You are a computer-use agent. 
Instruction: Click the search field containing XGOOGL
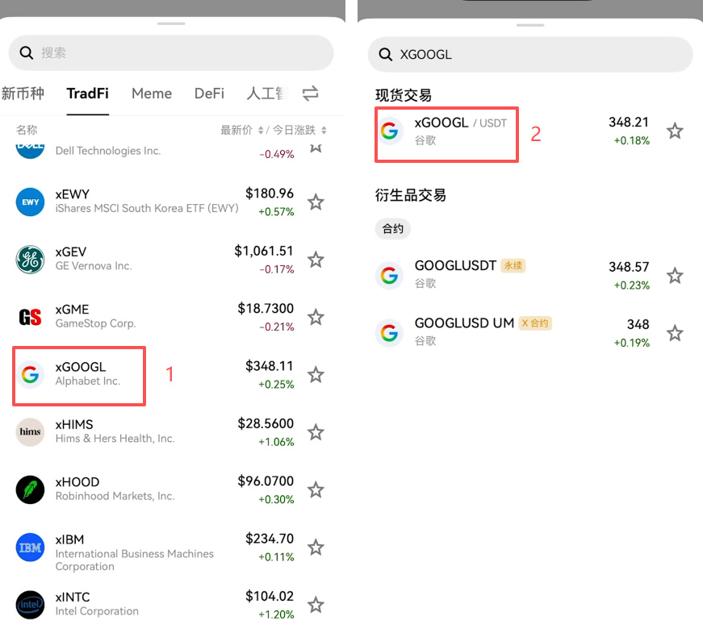[x=530, y=55]
